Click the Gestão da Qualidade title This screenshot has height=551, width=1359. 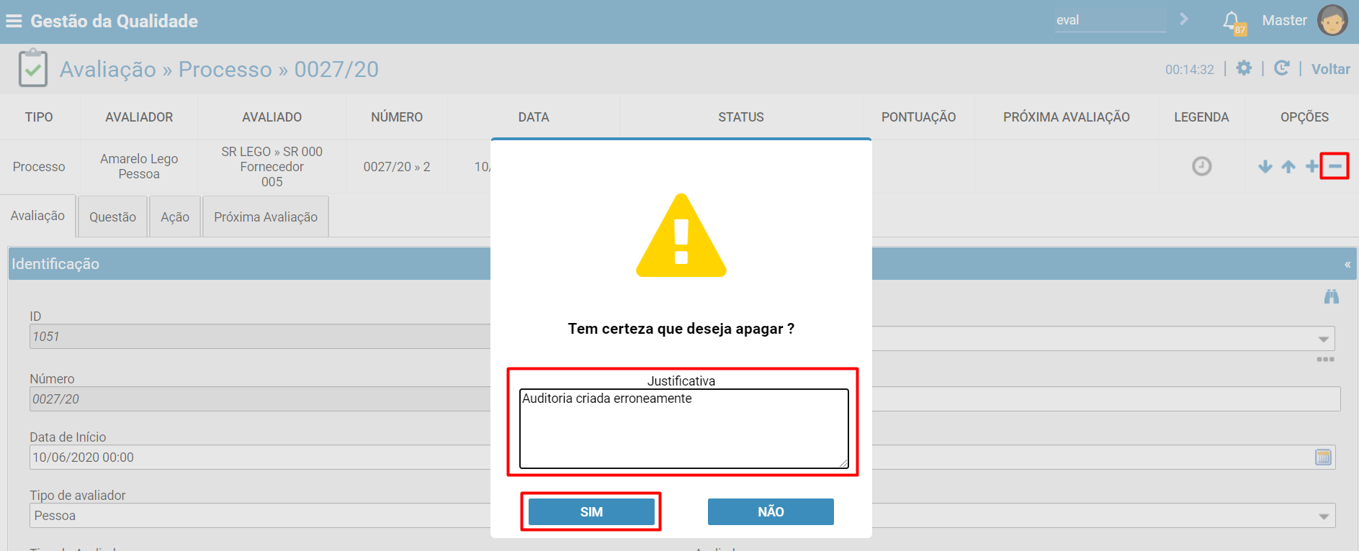tap(114, 21)
